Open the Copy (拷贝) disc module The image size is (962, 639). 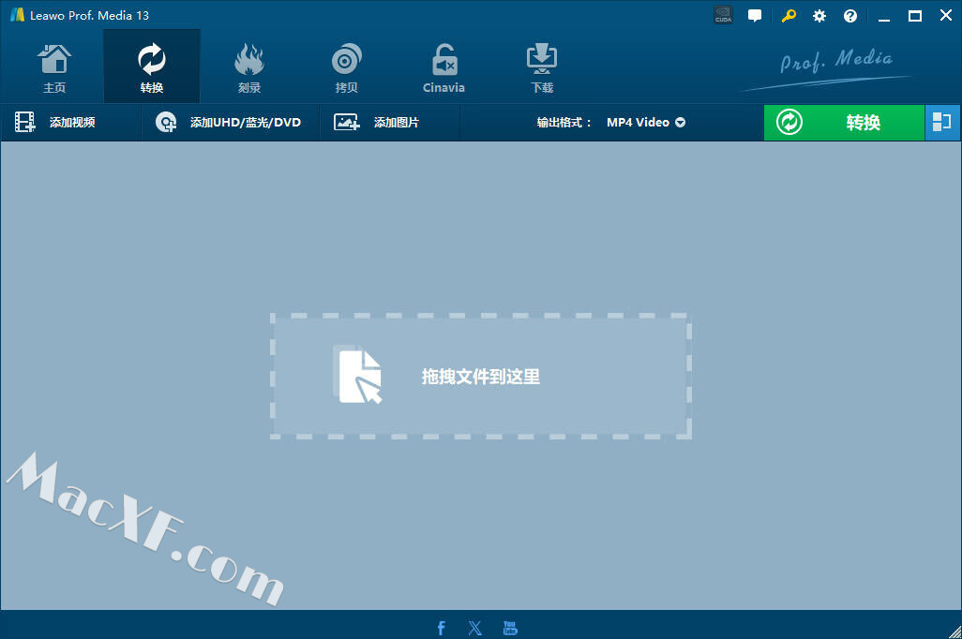pos(347,67)
